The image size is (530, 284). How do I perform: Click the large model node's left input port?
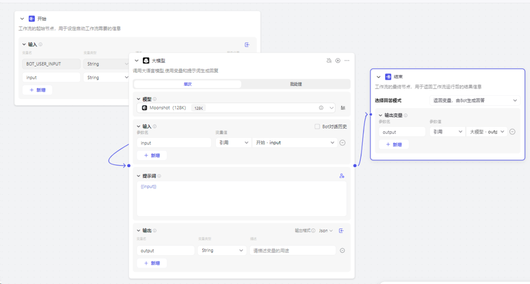coord(129,166)
